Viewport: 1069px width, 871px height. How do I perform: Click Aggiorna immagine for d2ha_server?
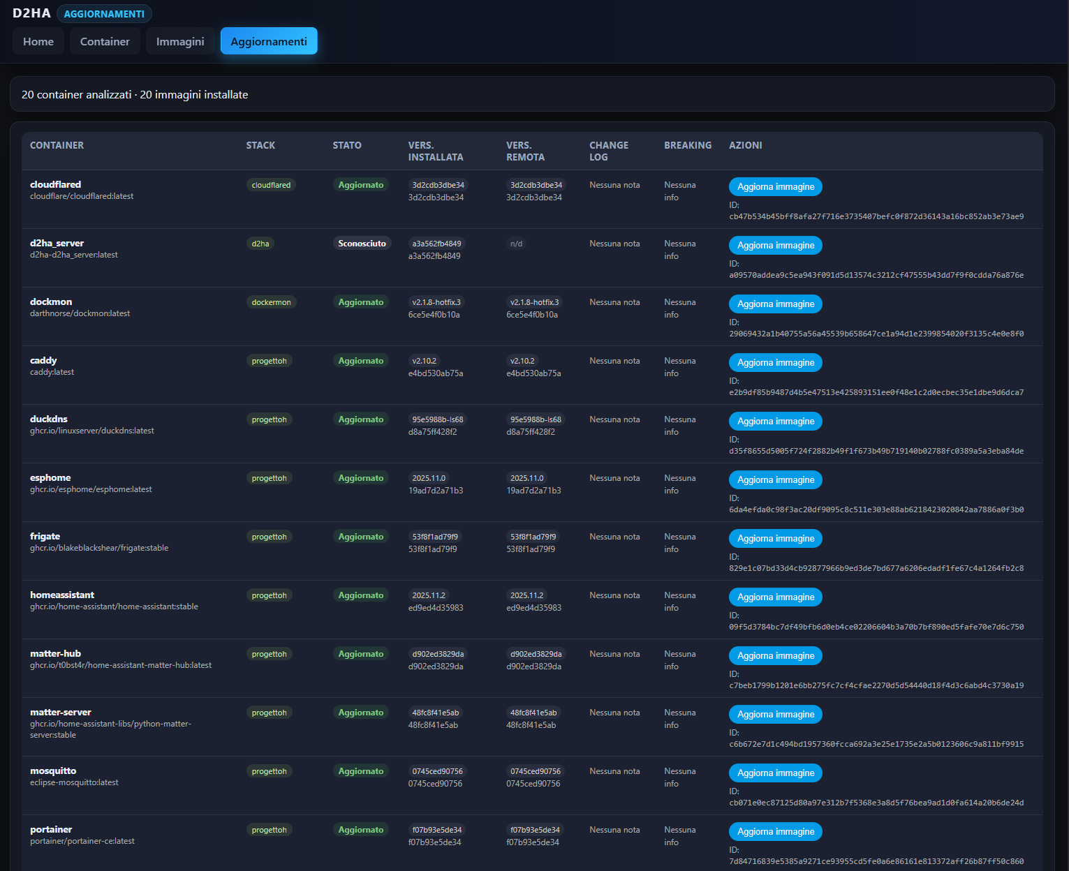coord(776,246)
